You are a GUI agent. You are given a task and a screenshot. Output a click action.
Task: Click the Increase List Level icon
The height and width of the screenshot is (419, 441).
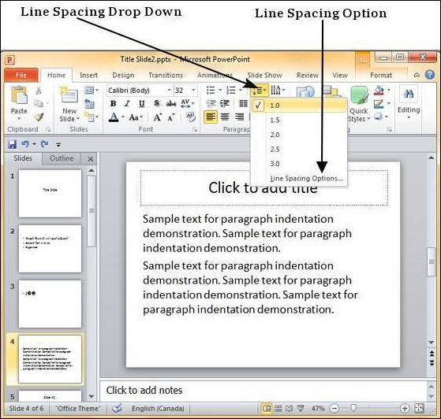[224, 104]
